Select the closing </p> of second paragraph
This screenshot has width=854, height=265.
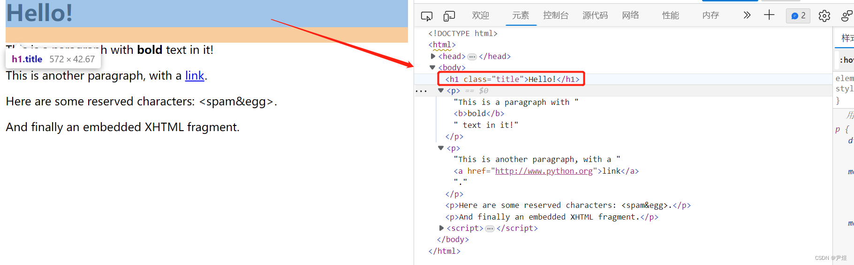click(454, 194)
